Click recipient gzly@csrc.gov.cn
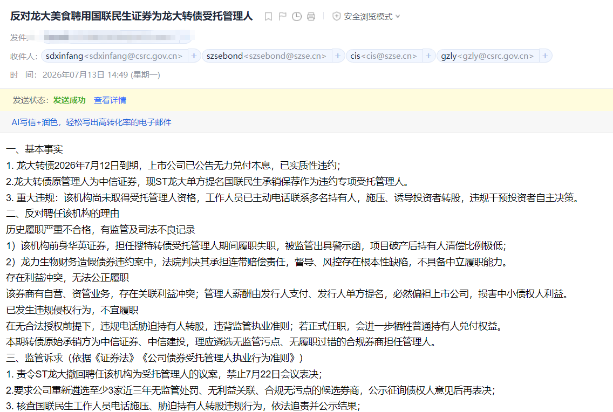Viewport: 613px width, 412px height. coord(487,56)
